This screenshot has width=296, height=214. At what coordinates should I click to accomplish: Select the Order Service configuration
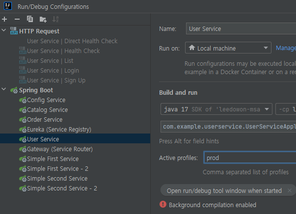(x=75, y=119)
